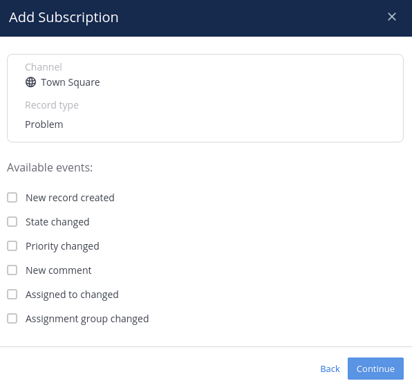Click the 'New comment' label text
The height and width of the screenshot is (390, 412).
click(58, 270)
